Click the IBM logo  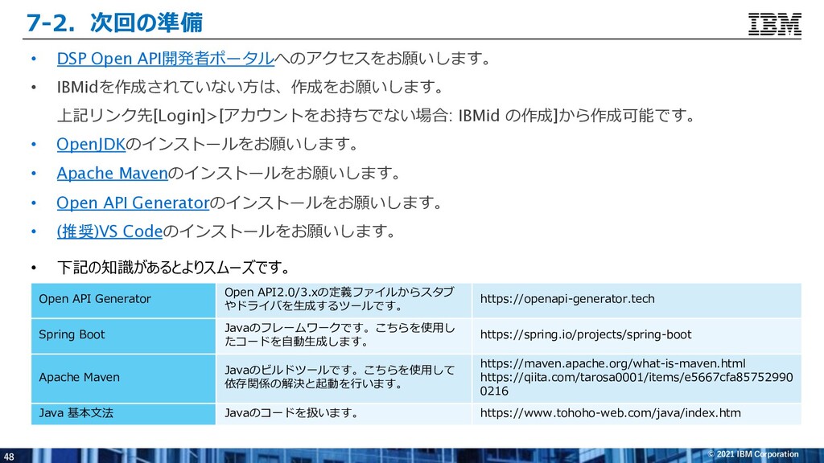tap(775, 24)
